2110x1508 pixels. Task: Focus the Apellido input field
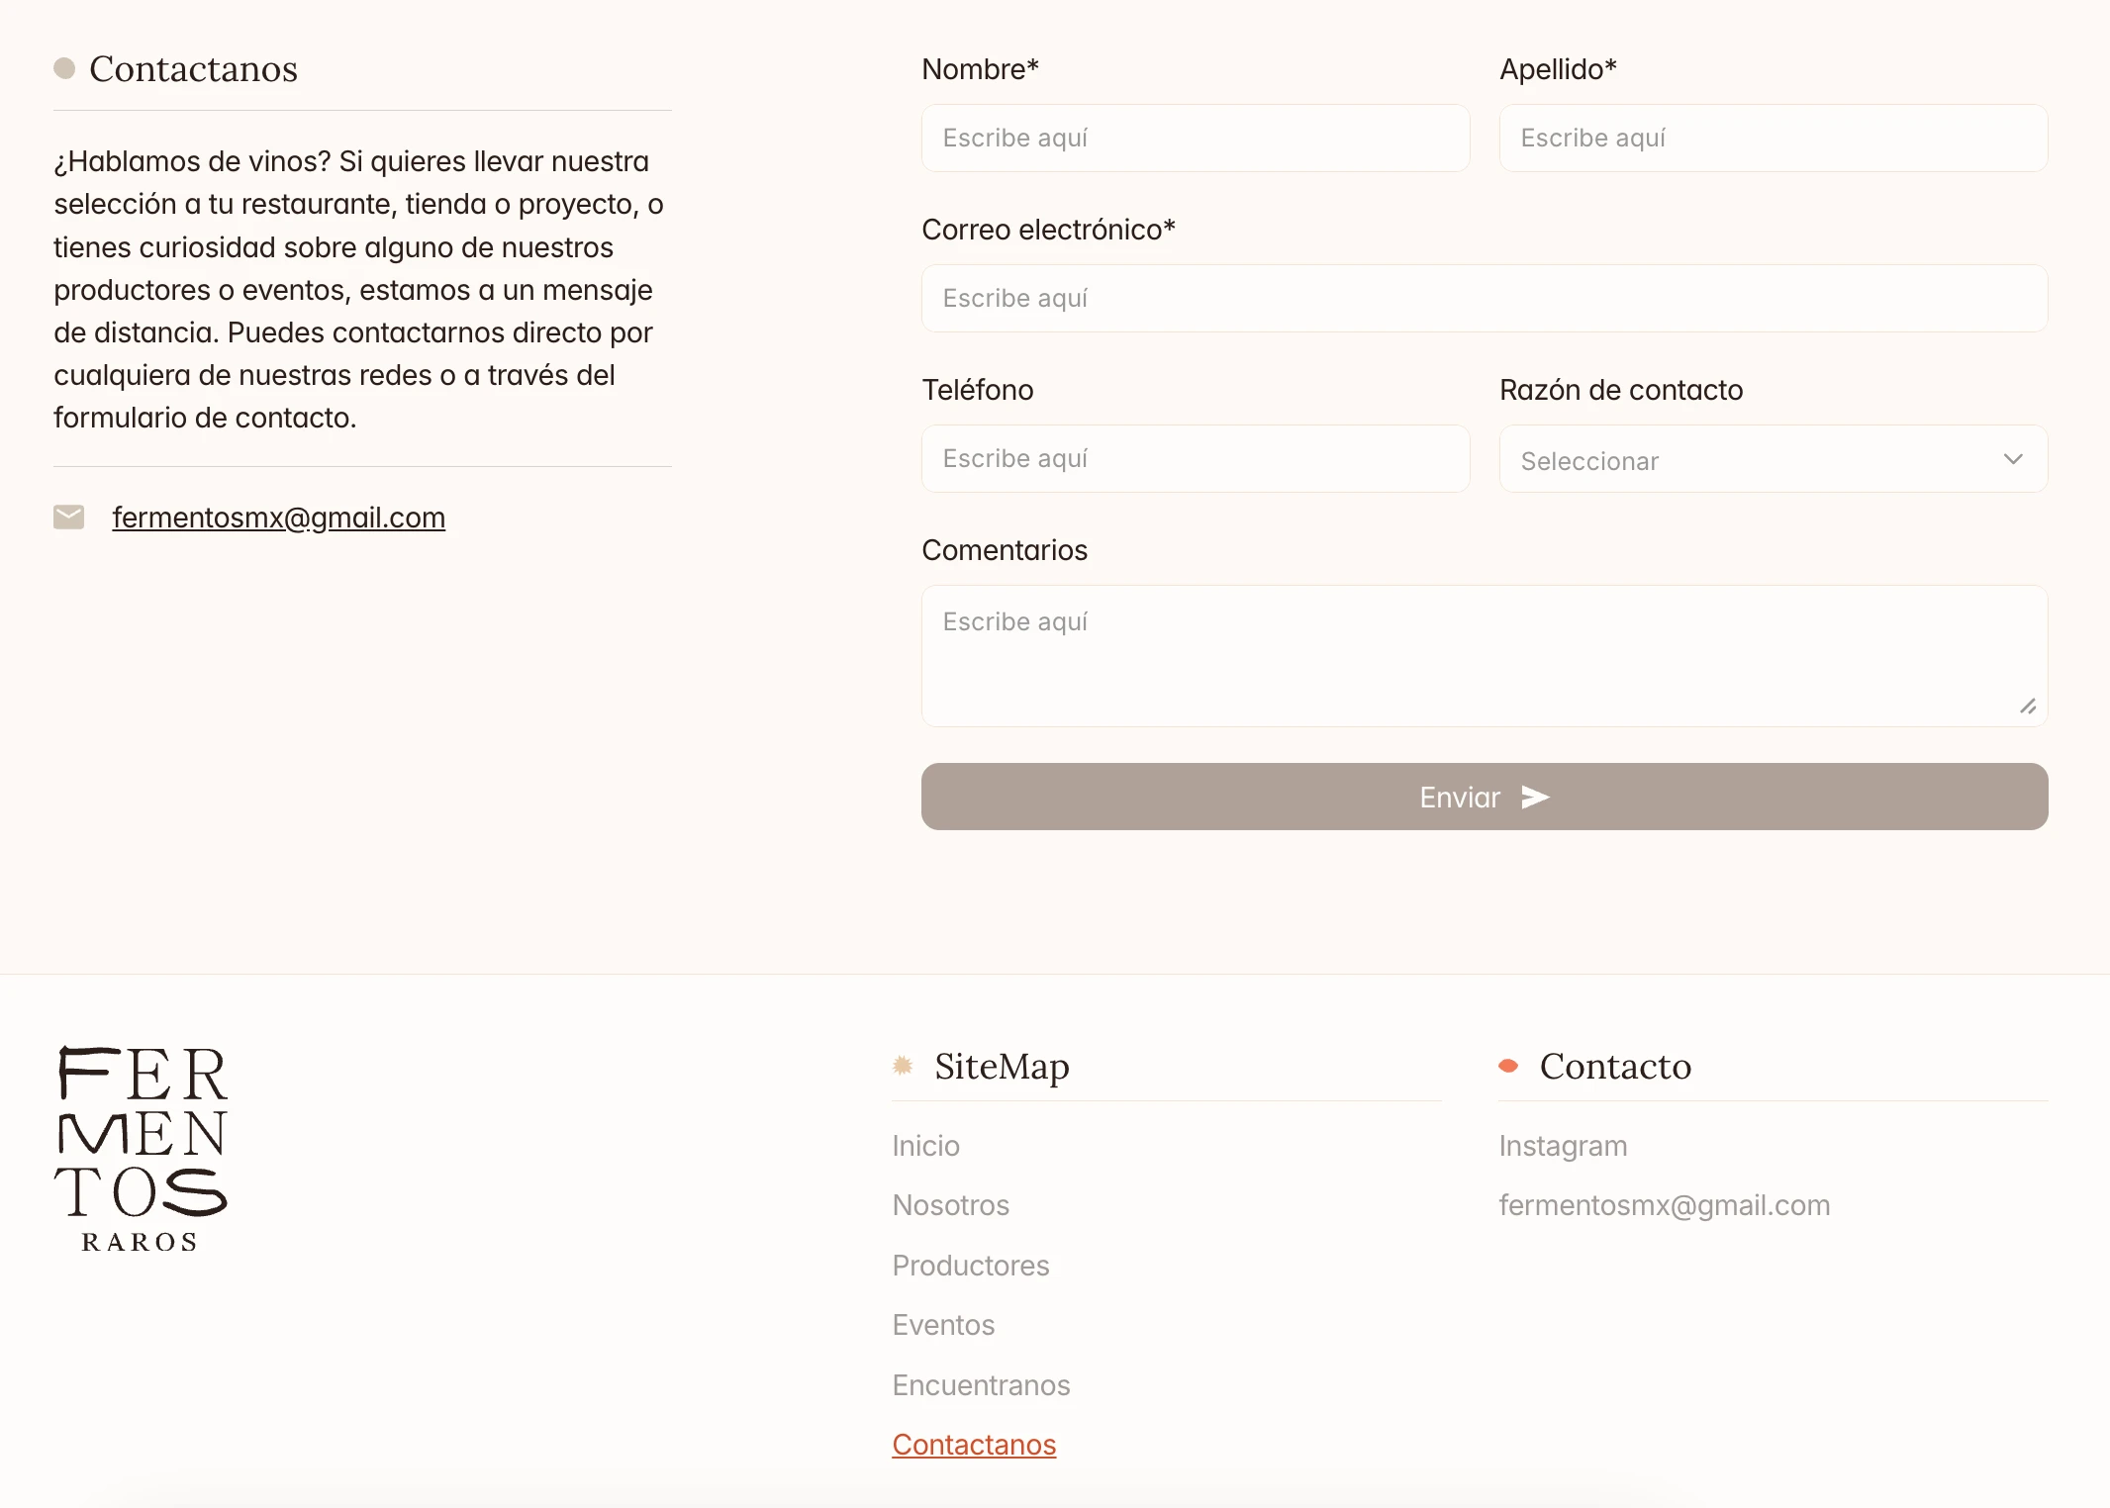point(1774,139)
